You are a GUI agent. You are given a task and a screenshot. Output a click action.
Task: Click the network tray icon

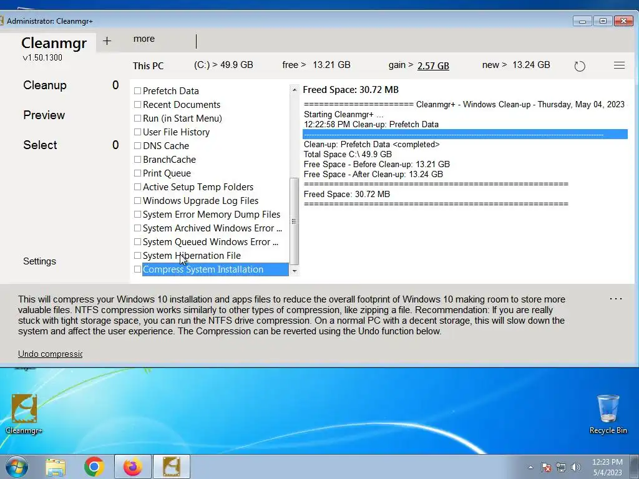pos(561,467)
